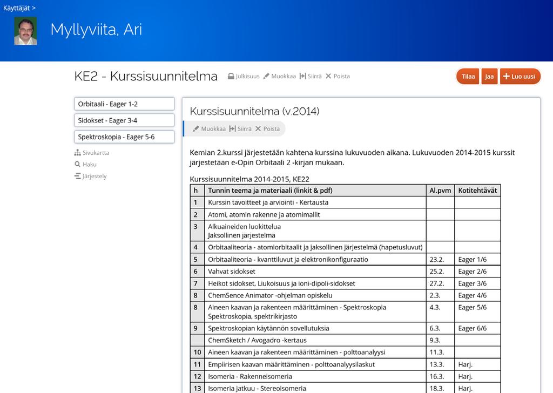This screenshot has width=553, height=393.
Task: Click 'Orbitaaliteoria - kvanttiluvut ja elektronikonfiguraatio' cell
Action: pyautogui.click(x=315, y=260)
